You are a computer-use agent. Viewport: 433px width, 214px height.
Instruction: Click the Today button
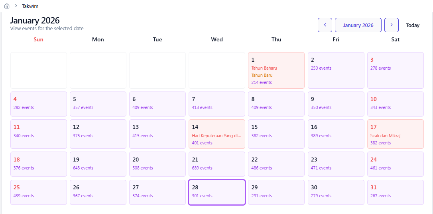(x=413, y=25)
